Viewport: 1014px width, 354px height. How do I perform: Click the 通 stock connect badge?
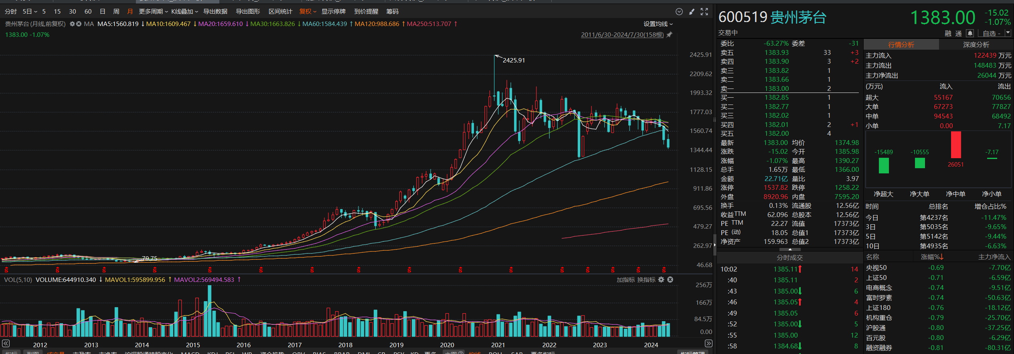(958, 34)
